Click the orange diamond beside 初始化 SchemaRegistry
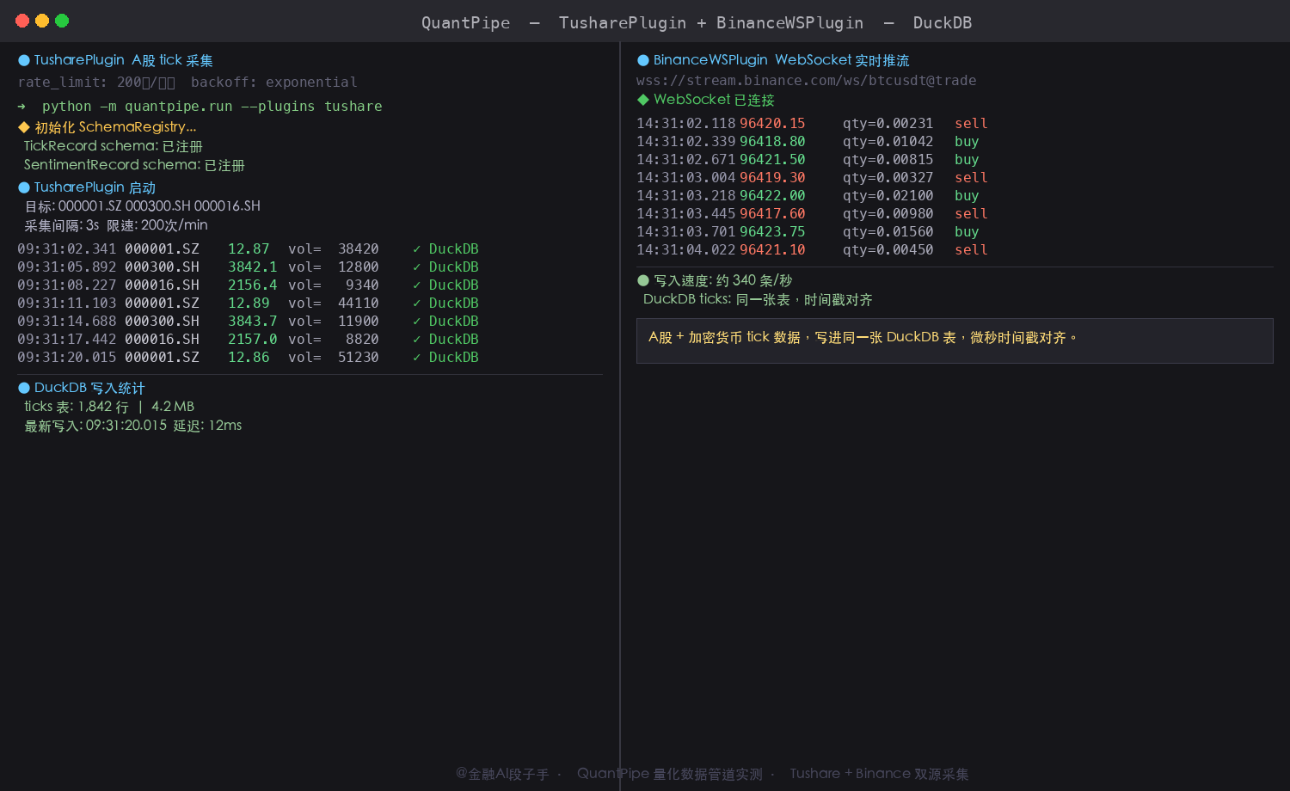 (x=24, y=127)
